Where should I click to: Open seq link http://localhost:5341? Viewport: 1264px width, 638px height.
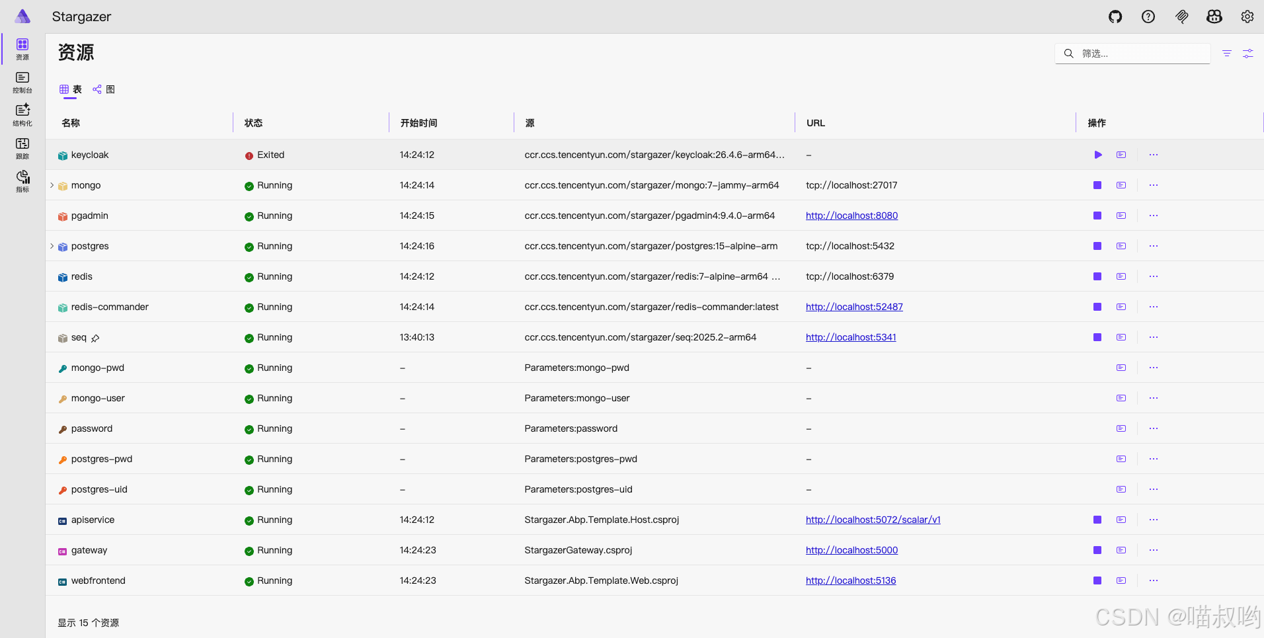tap(851, 337)
